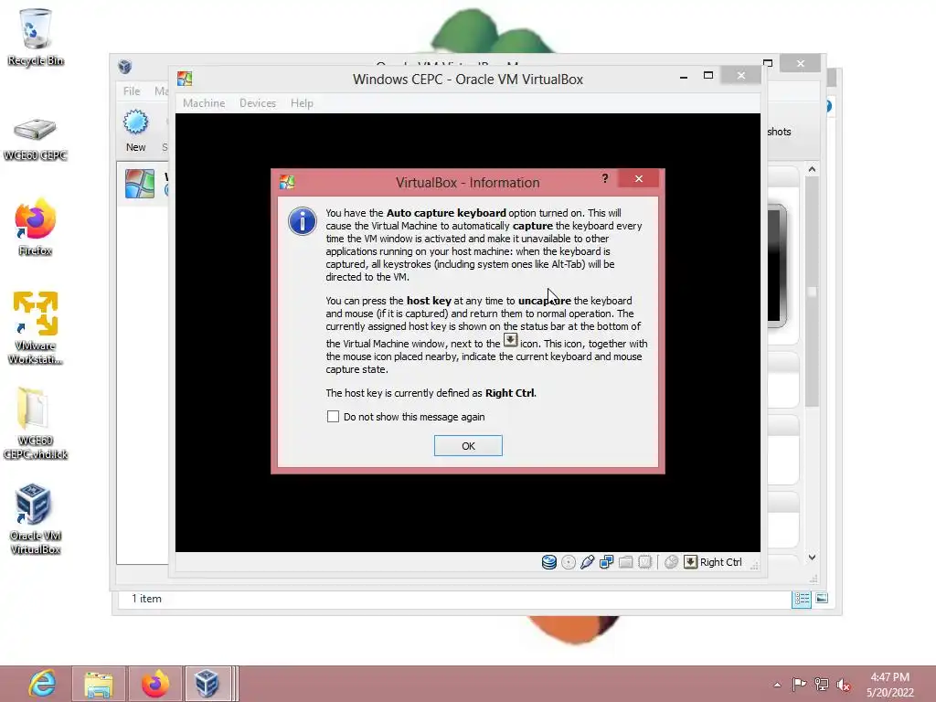Maximize the Windows CEPC VM window
936x702 pixels.
pyautogui.click(x=708, y=76)
